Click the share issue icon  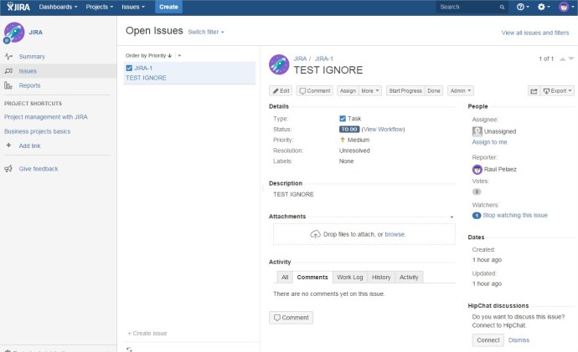coord(534,90)
